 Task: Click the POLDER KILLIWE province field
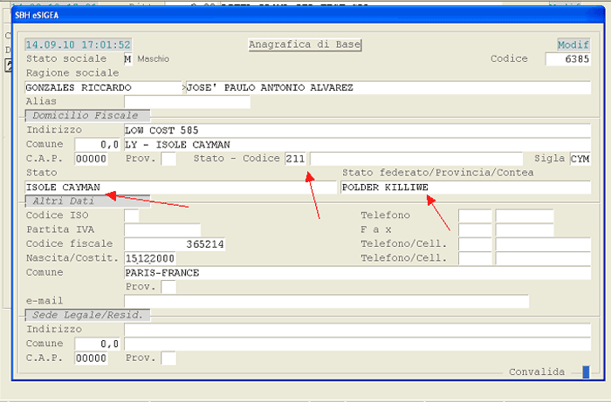tap(464, 187)
